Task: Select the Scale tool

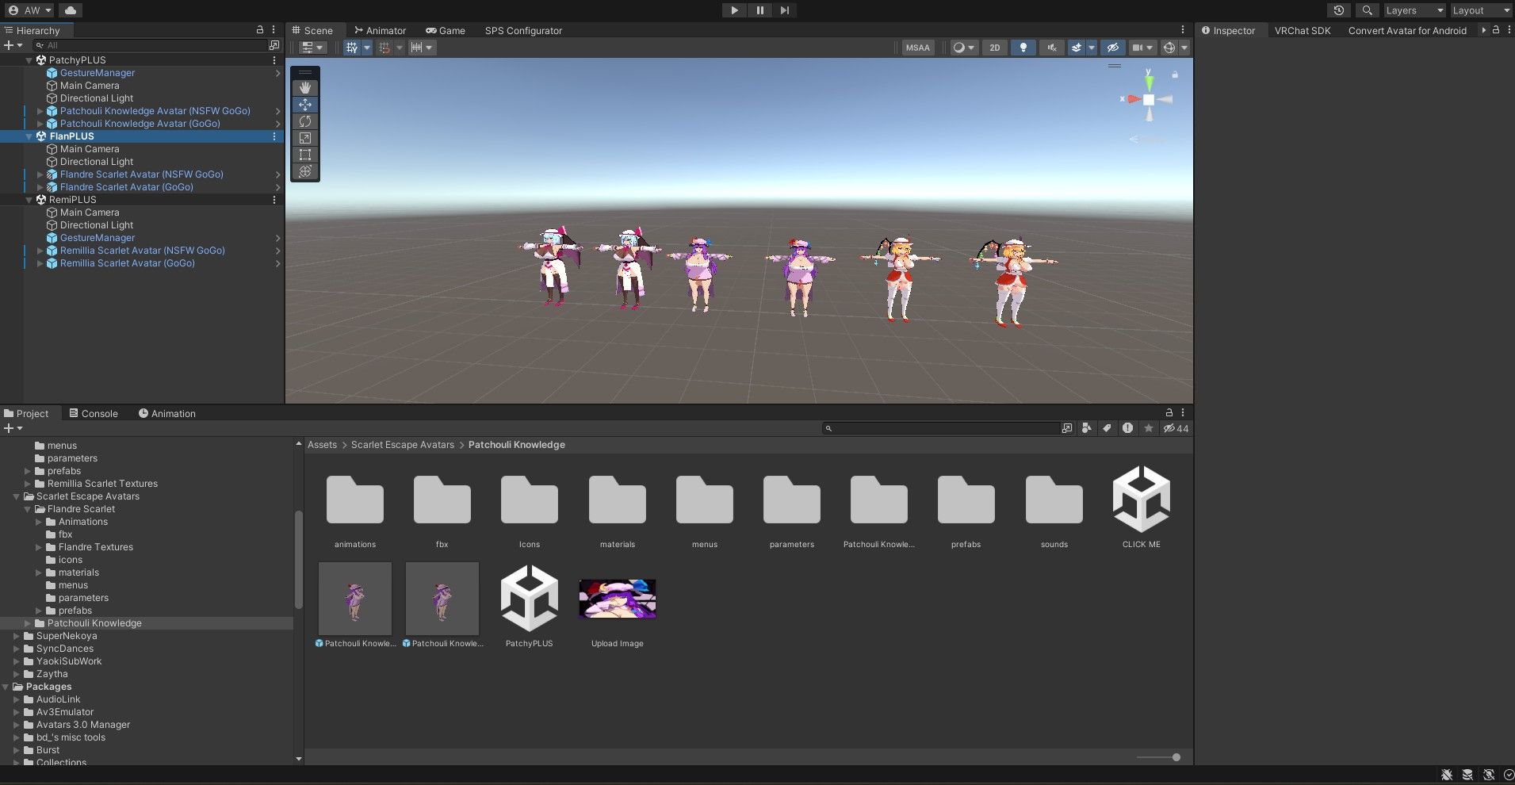Action: [x=305, y=138]
